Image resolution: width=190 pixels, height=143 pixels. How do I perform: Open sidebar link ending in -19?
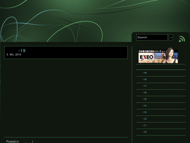click(145, 73)
